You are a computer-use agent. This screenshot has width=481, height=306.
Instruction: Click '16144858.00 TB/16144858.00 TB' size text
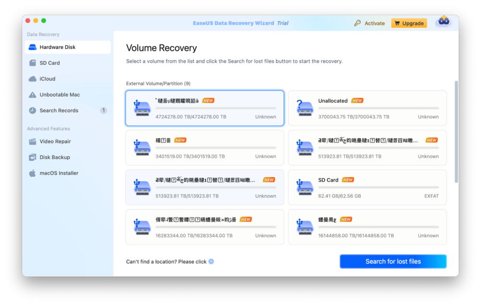pyautogui.click(x=356, y=235)
